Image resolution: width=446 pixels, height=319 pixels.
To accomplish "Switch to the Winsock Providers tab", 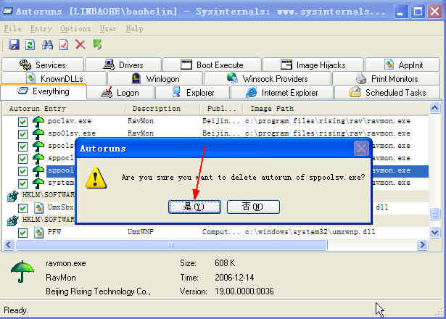I will [268, 78].
